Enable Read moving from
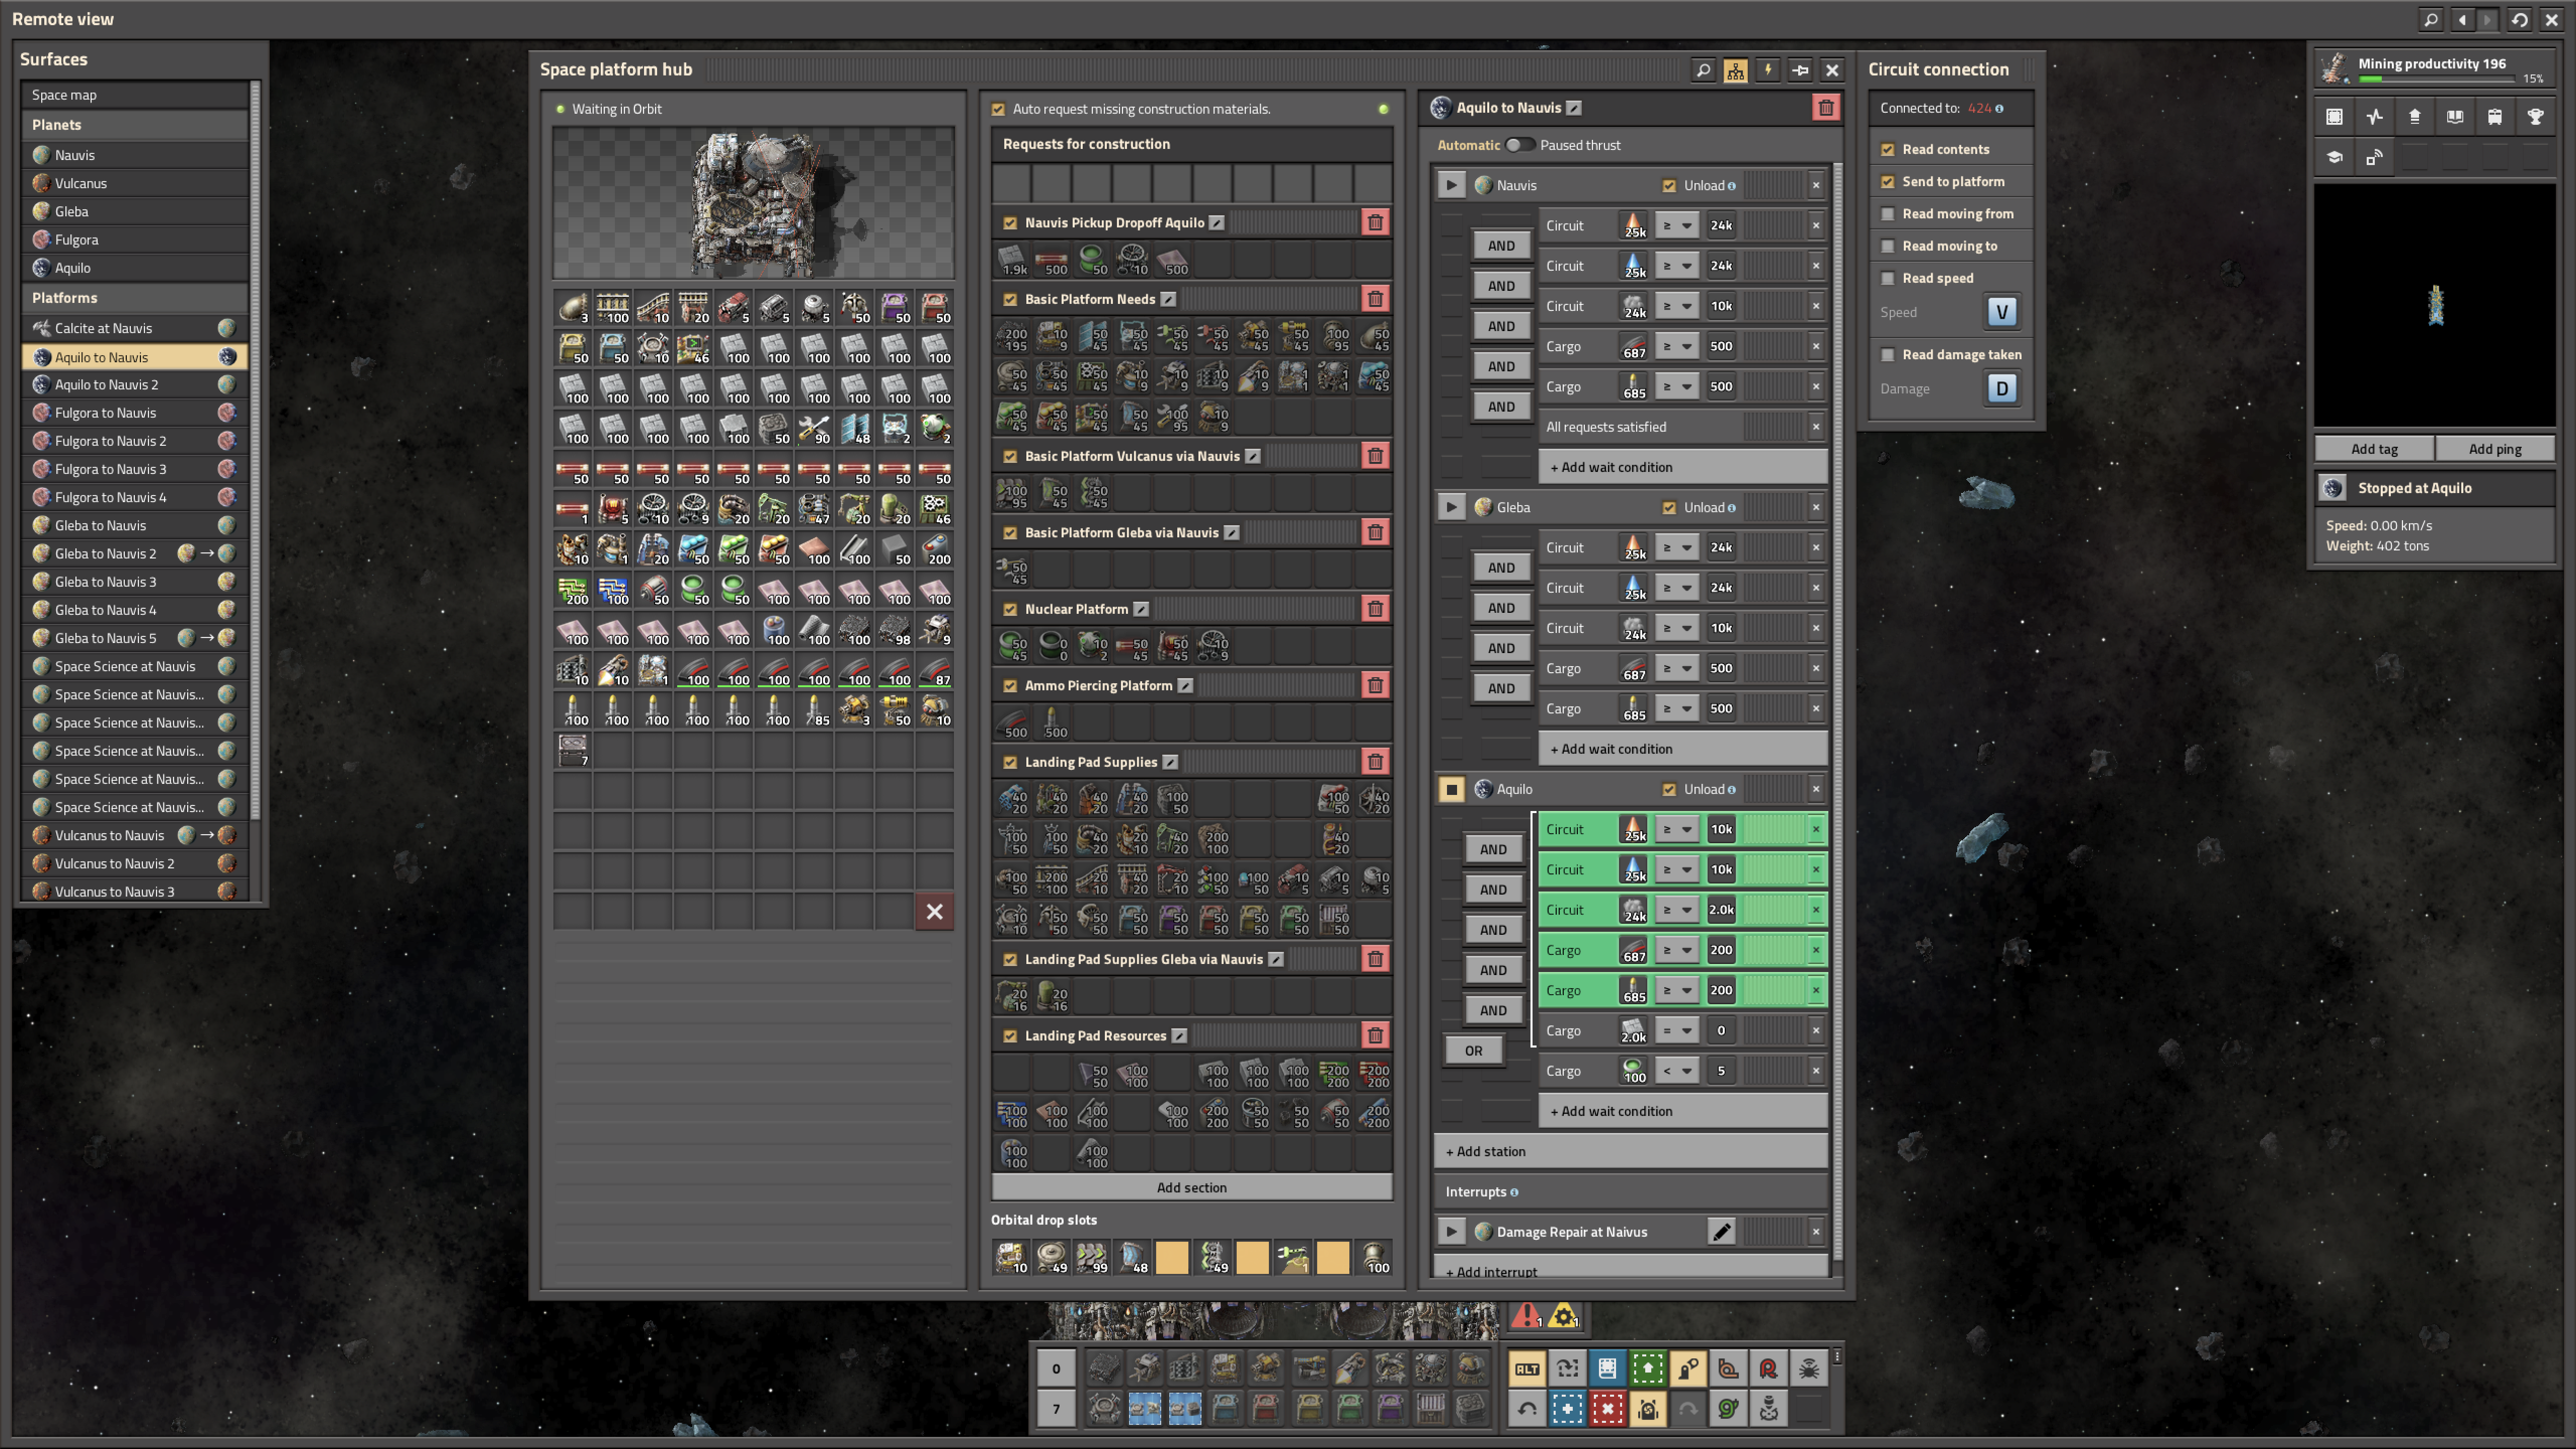2576x1449 pixels. pos(1888,214)
